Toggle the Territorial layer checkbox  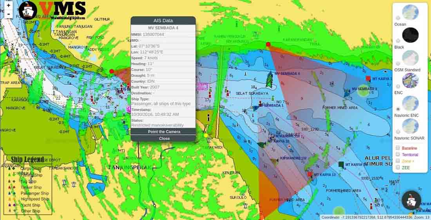(398, 155)
